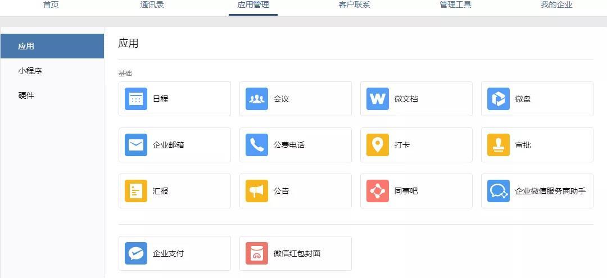Open the 我的企业 tab
This screenshot has width=607, height=278.
click(556, 5)
